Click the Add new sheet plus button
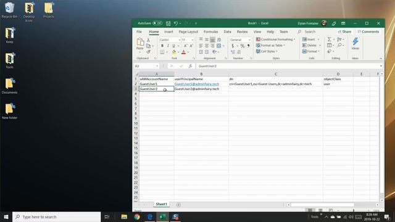 178,205
